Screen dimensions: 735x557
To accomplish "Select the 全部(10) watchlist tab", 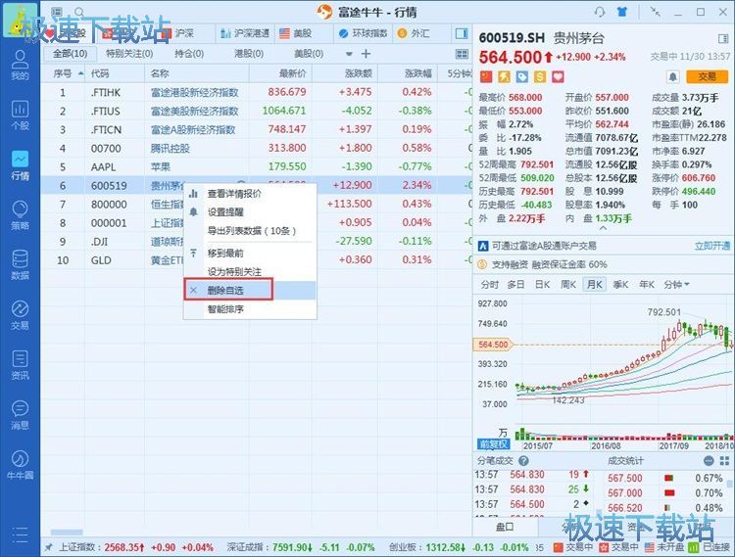I will [x=70, y=54].
